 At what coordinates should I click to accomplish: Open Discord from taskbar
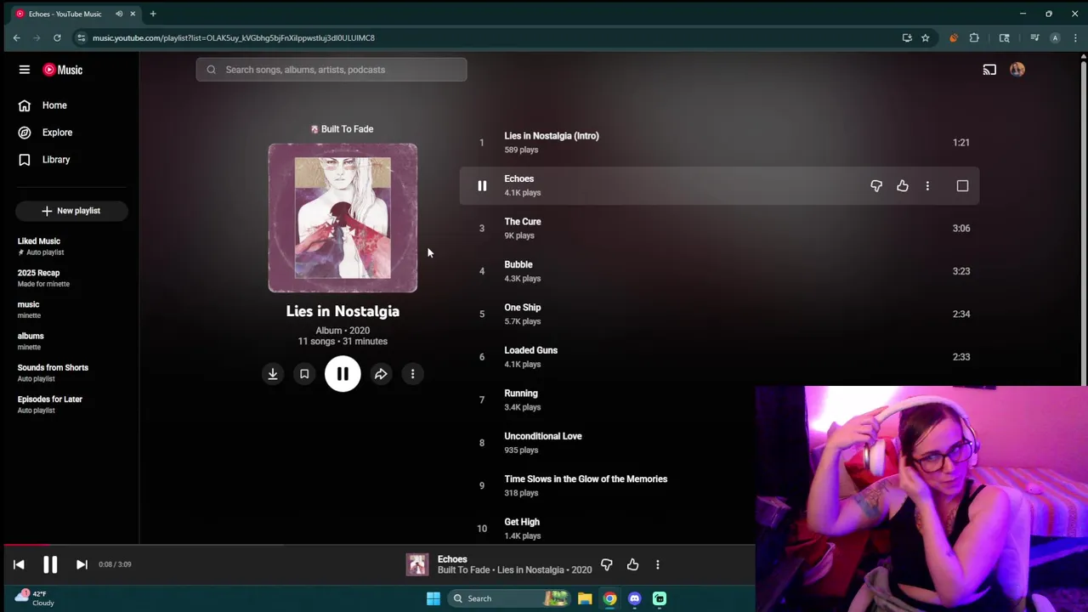(x=634, y=598)
